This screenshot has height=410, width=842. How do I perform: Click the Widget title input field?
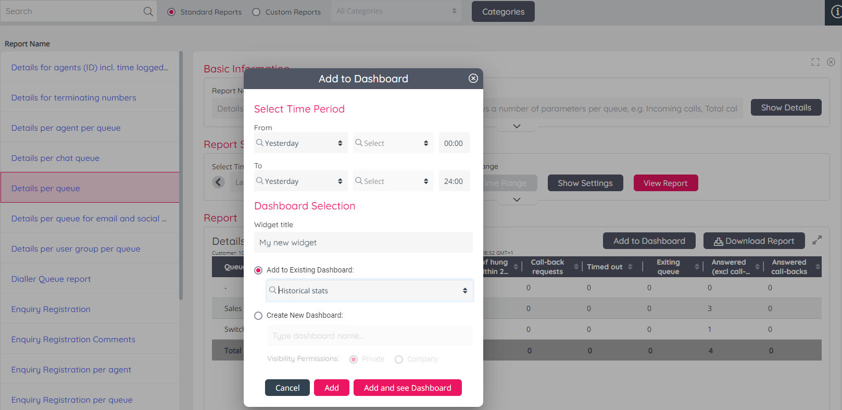coord(363,243)
